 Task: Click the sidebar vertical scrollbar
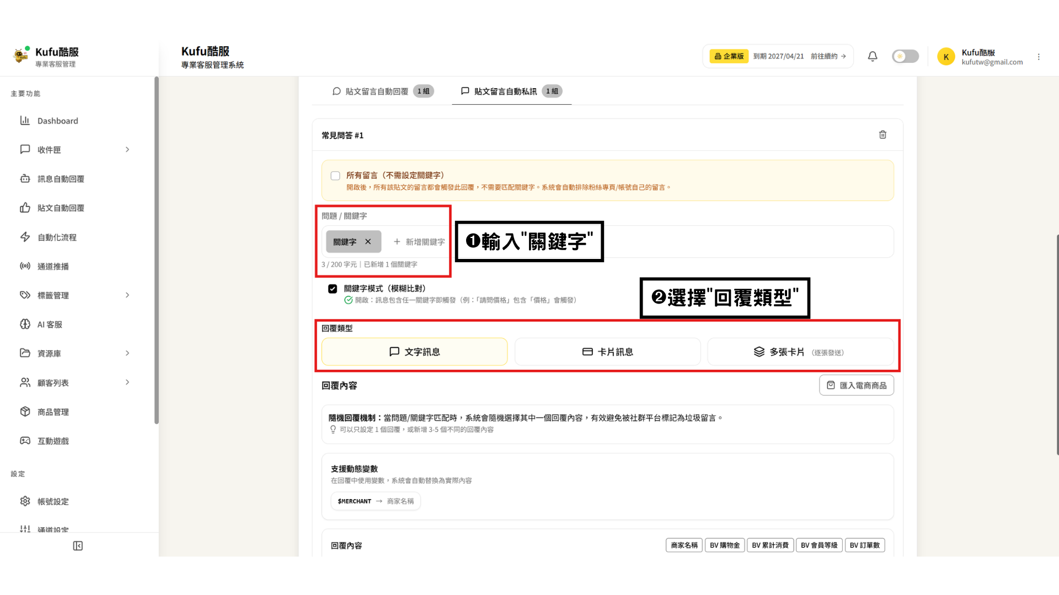[x=157, y=251]
